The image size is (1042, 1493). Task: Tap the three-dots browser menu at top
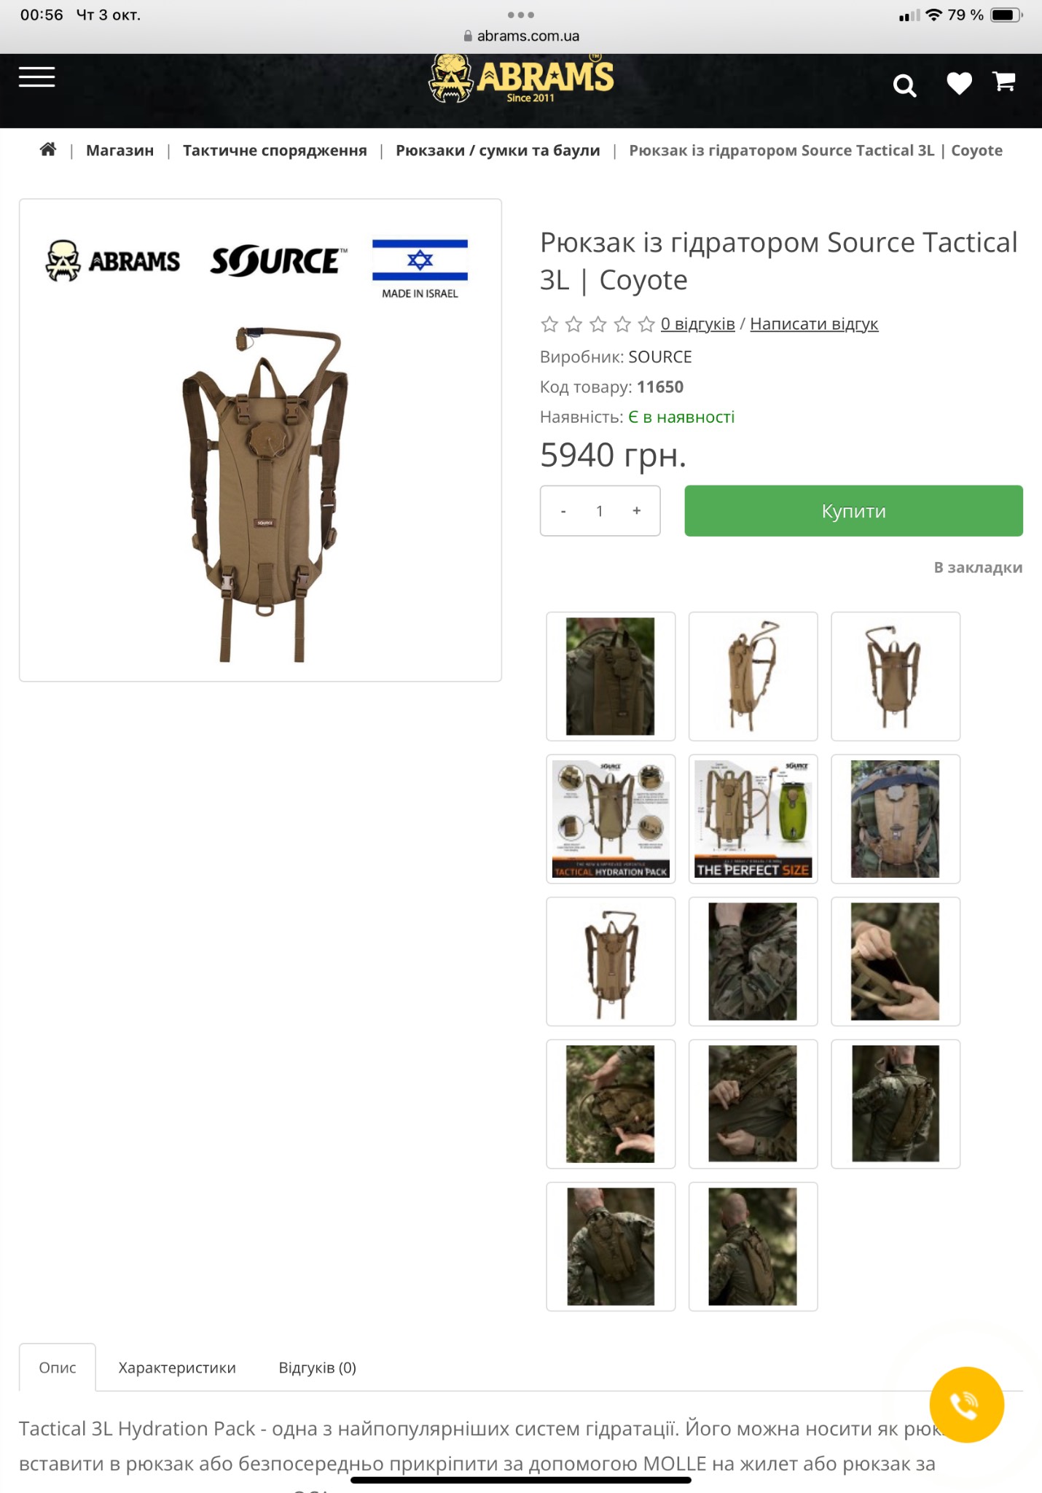coord(521,15)
